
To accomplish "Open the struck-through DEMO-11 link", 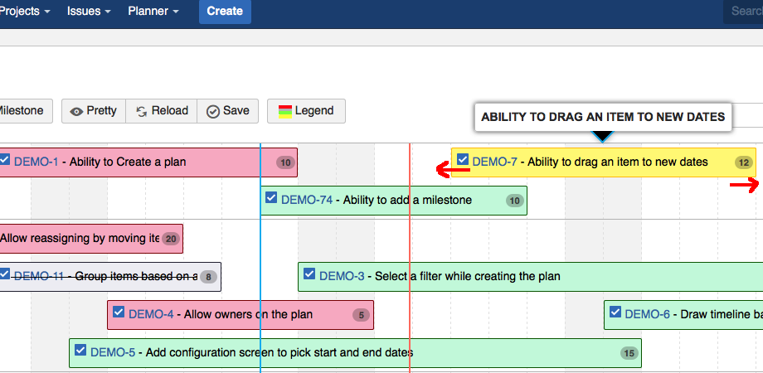I will 39,276.
